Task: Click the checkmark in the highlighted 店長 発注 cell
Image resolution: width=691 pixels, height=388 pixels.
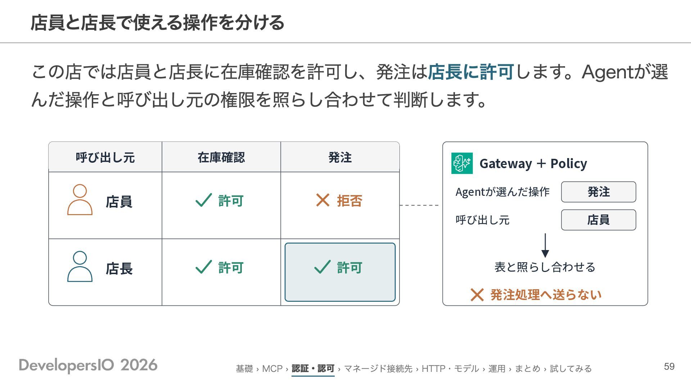Action: coord(322,267)
